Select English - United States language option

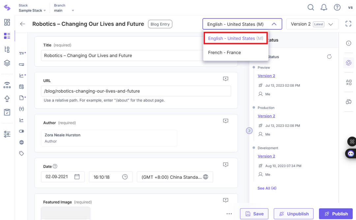236,38
